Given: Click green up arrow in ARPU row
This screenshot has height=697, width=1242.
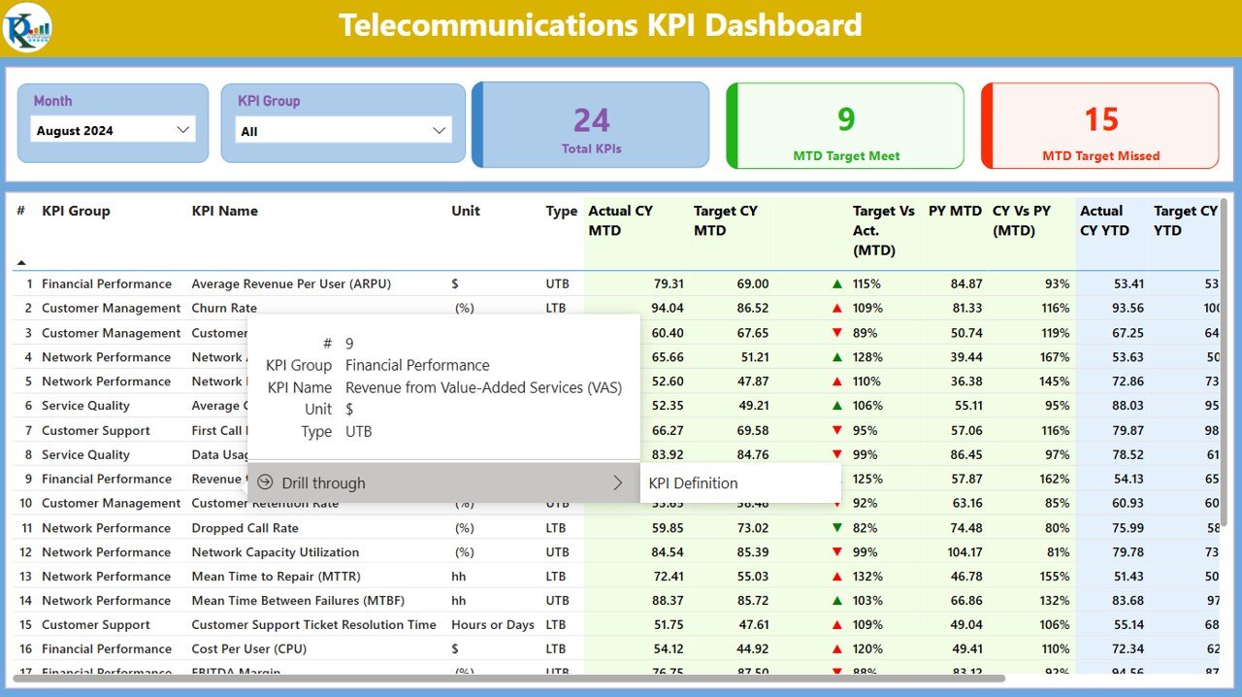Looking at the screenshot, I should [836, 284].
